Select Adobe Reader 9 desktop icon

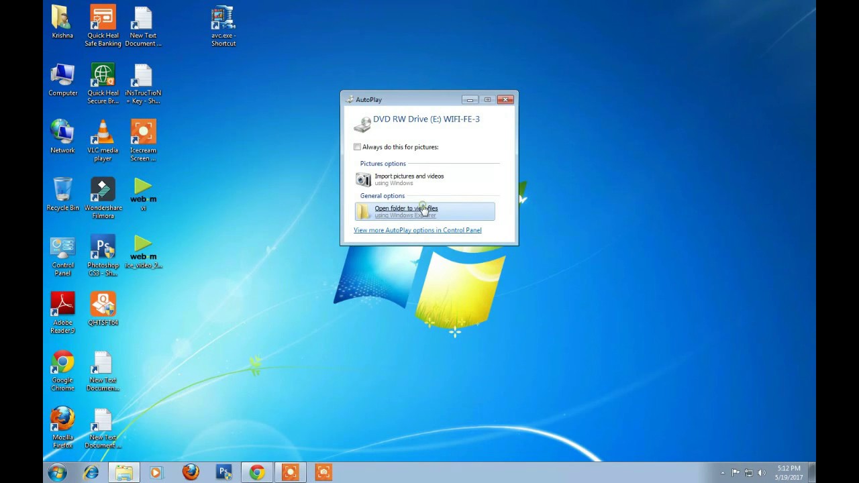(x=62, y=313)
